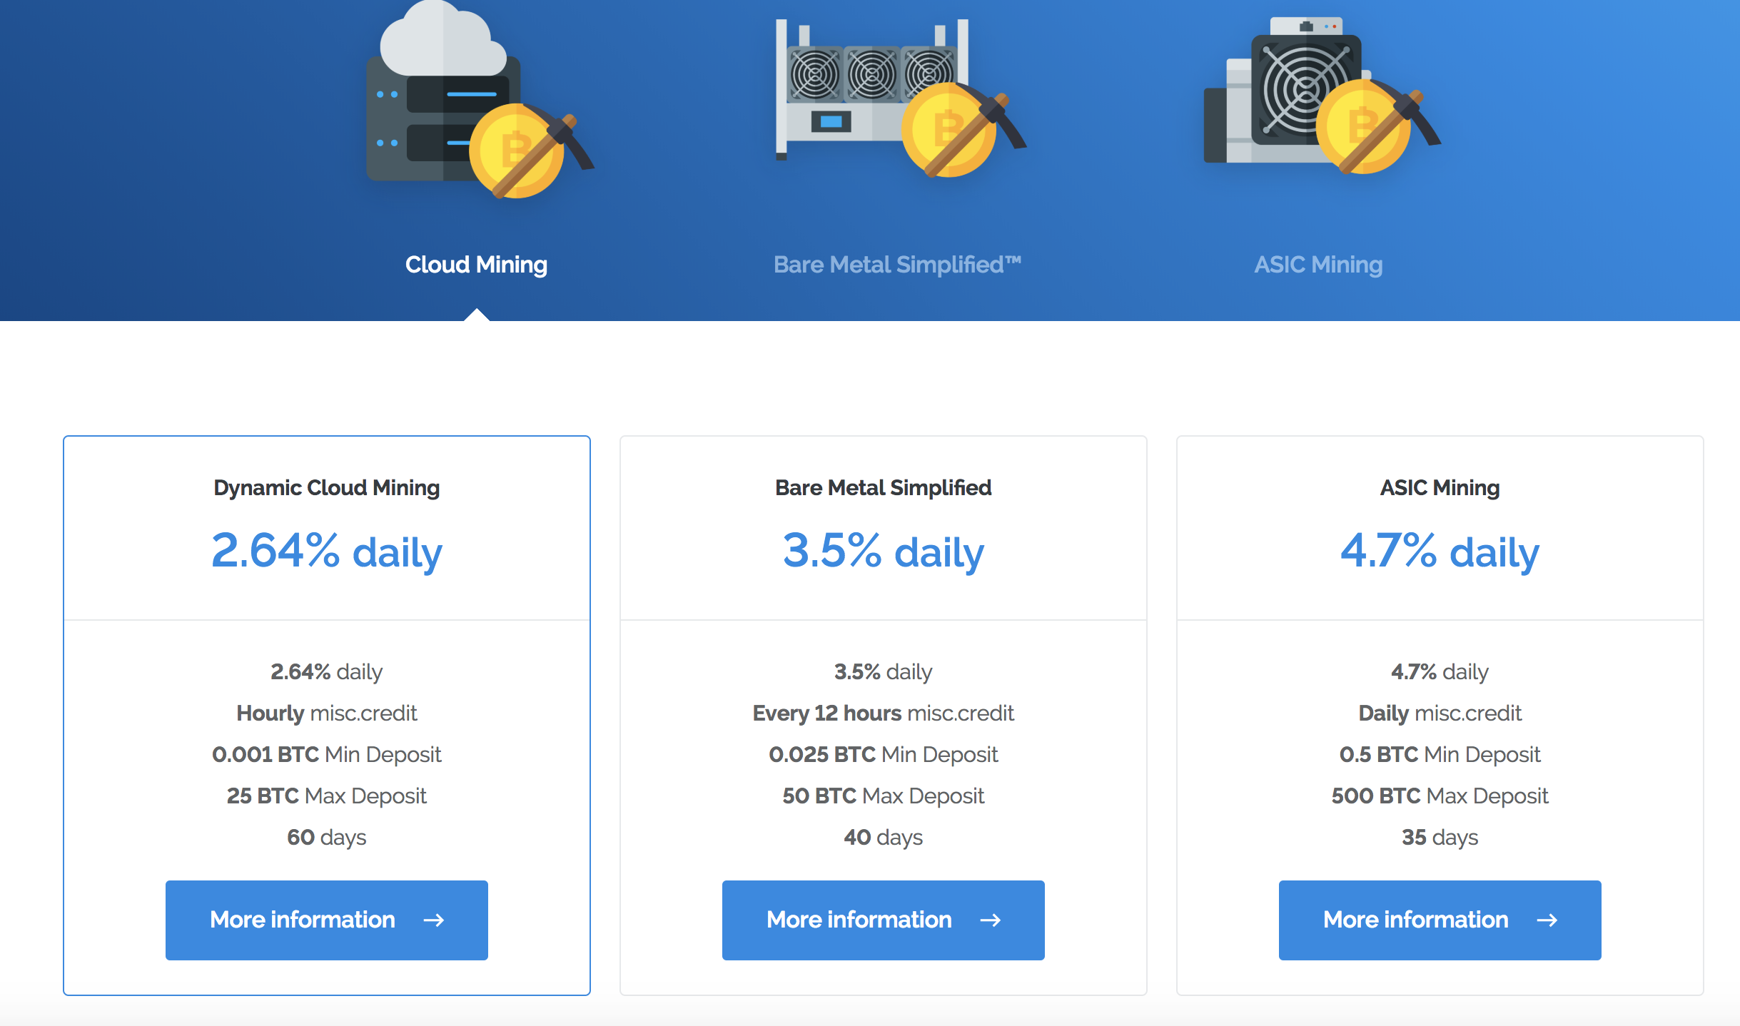Click the Bitcoin coin on ASIC miner icon

tap(1362, 127)
